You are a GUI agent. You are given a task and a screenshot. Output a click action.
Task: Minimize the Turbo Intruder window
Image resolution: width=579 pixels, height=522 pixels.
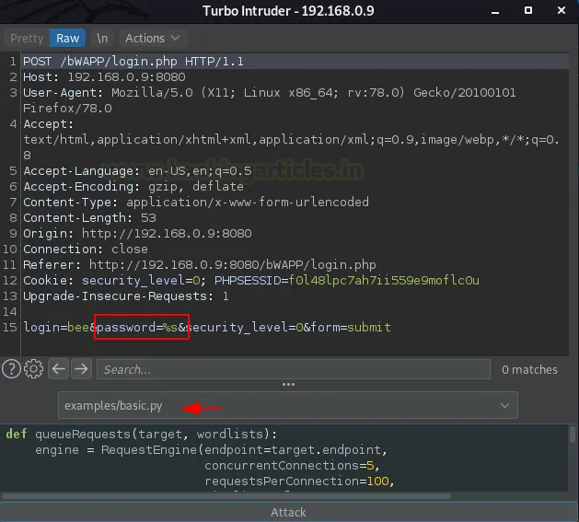(x=495, y=11)
